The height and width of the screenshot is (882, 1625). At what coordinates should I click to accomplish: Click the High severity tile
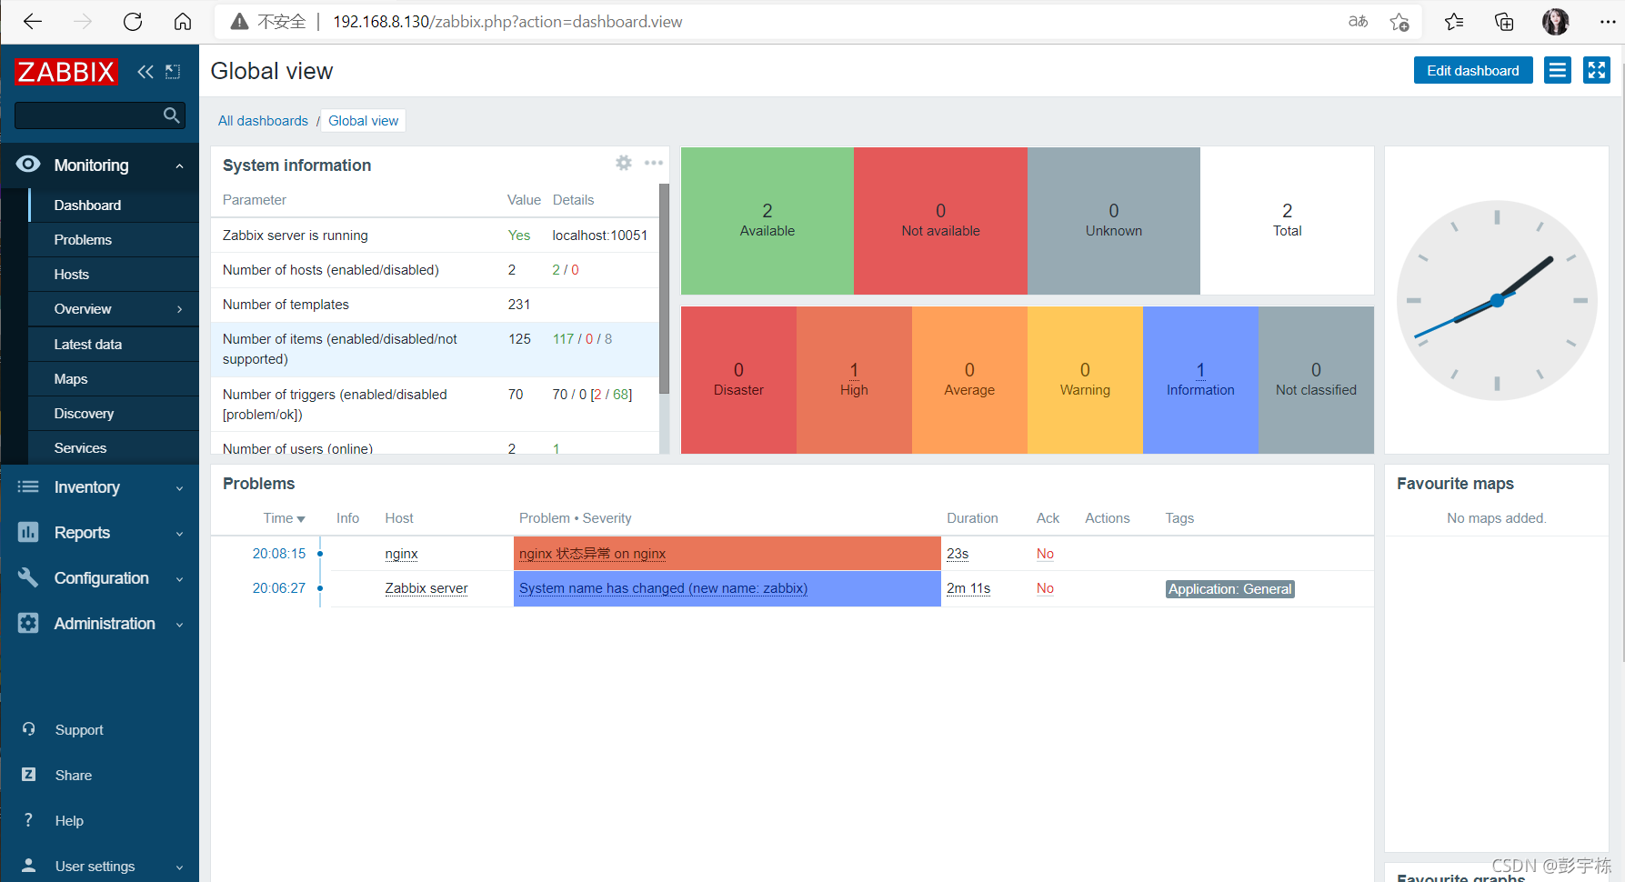click(x=854, y=380)
